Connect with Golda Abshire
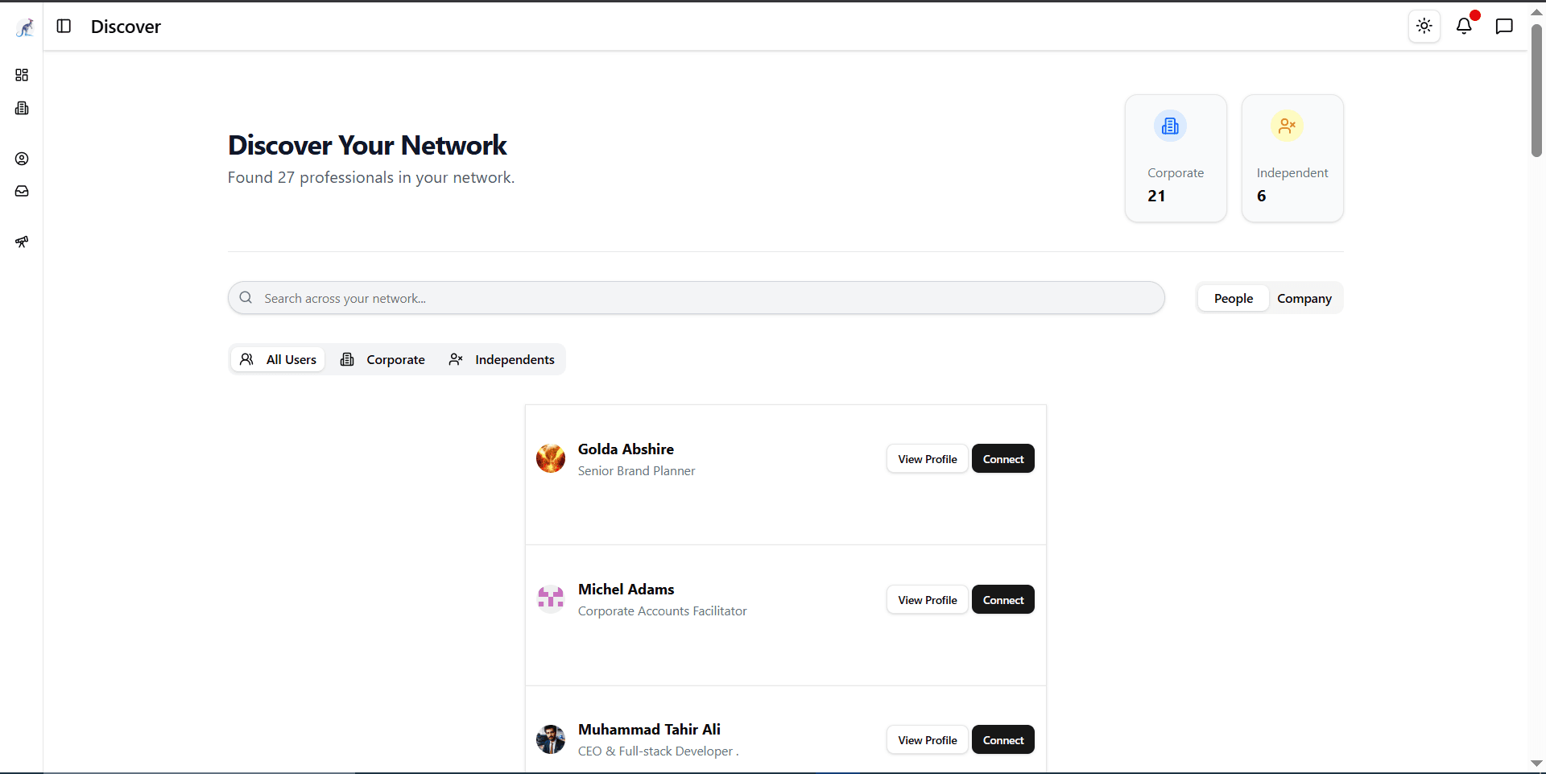The height and width of the screenshot is (774, 1546). [1002, 458]
